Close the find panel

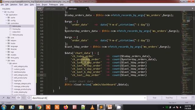(x=193, y=97)
